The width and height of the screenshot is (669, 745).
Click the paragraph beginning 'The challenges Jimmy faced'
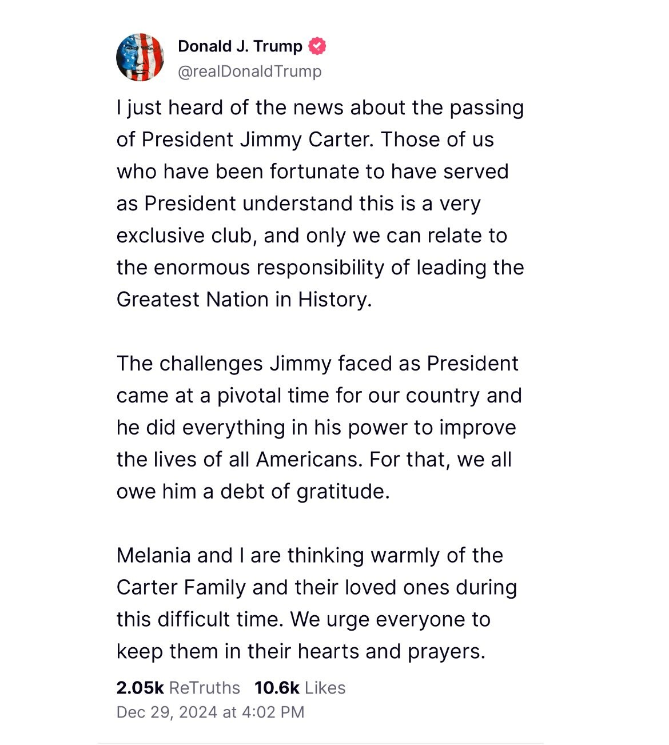[x=319, y=428]
